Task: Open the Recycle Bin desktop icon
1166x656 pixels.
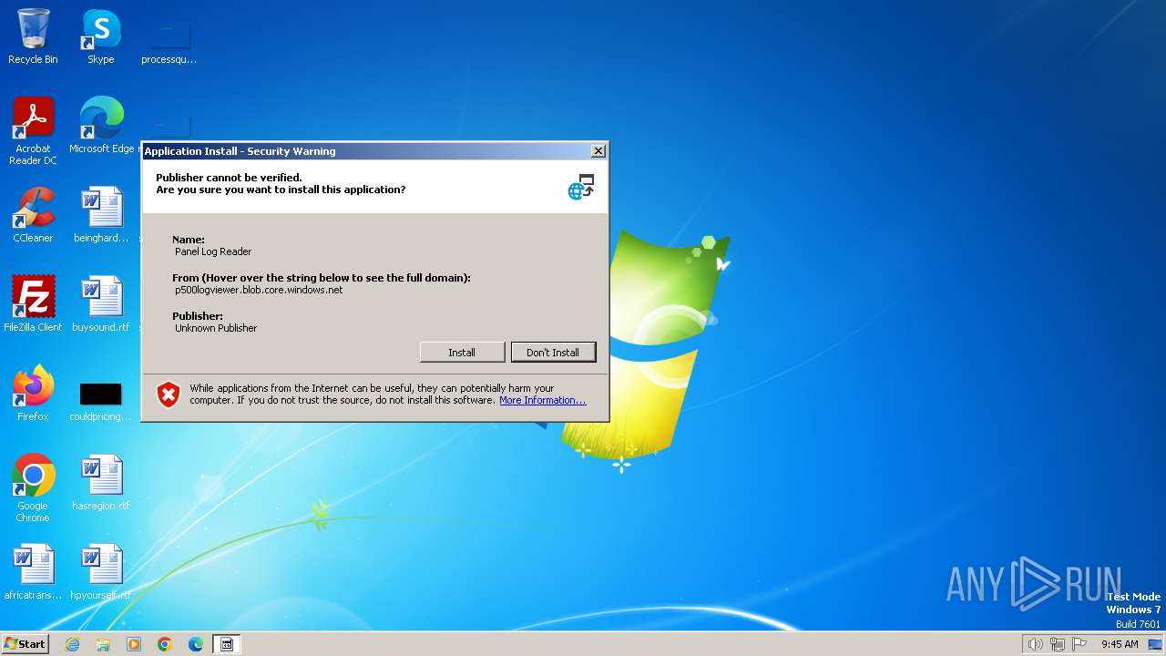Action: [33, 36]
